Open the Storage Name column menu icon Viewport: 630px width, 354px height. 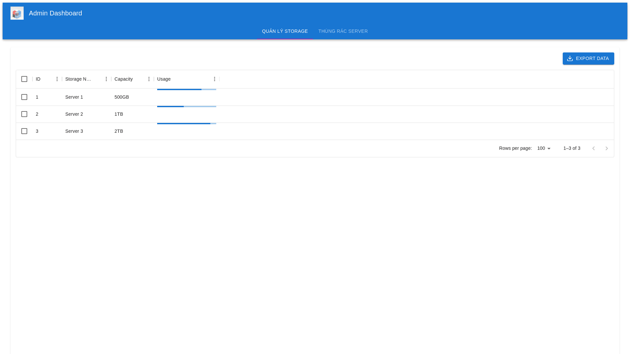point(106,79)
